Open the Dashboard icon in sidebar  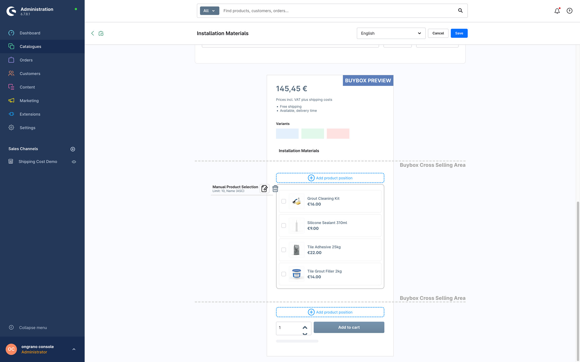coord(11,33)
